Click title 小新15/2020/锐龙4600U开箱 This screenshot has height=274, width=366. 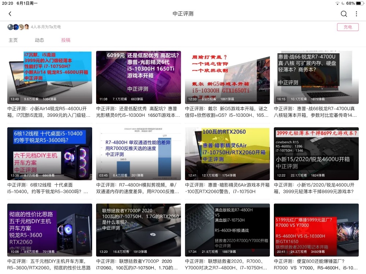point(316,188)
